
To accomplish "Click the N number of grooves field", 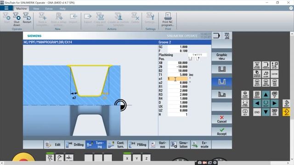I will point(178,115).
